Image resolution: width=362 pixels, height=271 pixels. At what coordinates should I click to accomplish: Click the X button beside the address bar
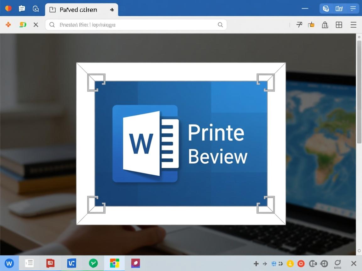(x=36, y=24)
